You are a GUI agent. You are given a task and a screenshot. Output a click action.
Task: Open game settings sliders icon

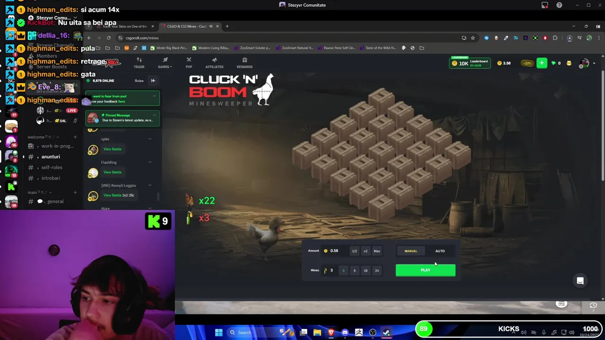[561, 305]
